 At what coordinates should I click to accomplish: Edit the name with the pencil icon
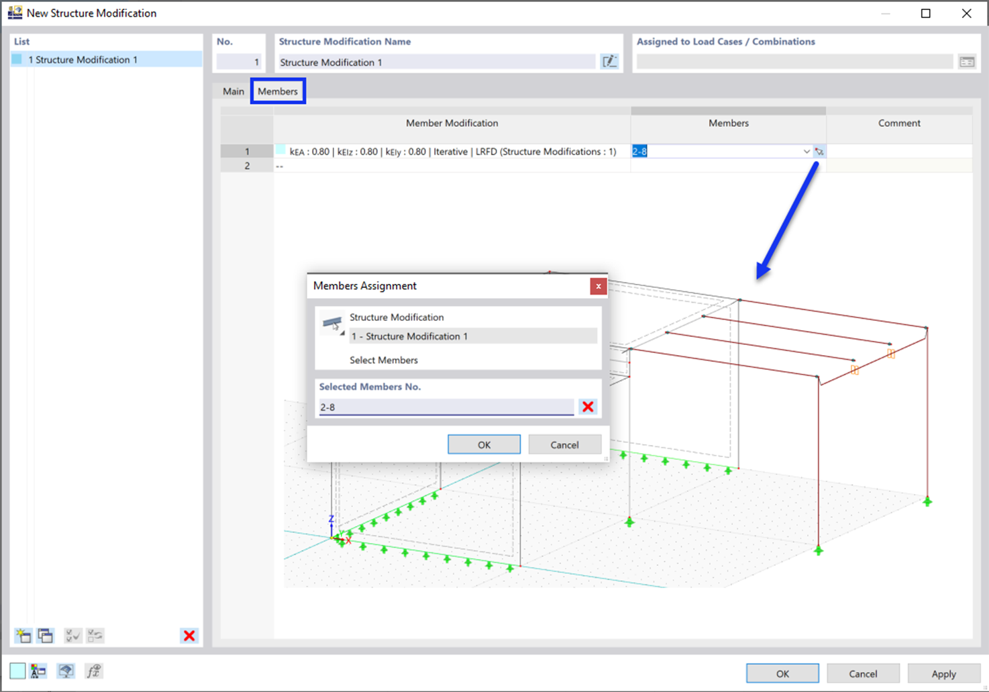610,61
